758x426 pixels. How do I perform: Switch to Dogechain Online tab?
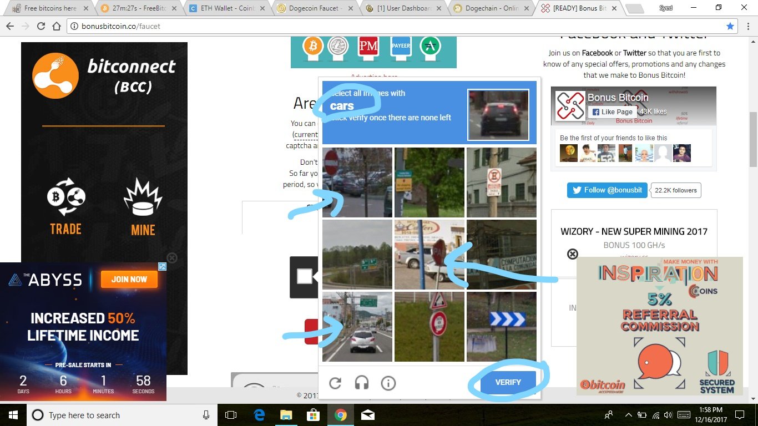[x=493, y=8]
